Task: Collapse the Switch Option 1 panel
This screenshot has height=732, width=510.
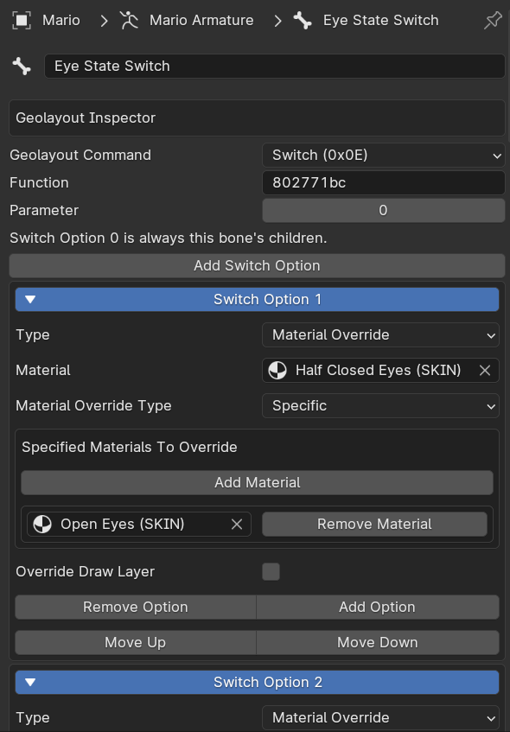Action: point(257,299)
